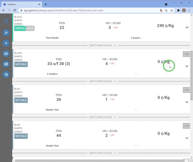The width and height of the screenshot is (193, 162).
Task: Open the headset support sidebar icon
Action: coord(6,75)
